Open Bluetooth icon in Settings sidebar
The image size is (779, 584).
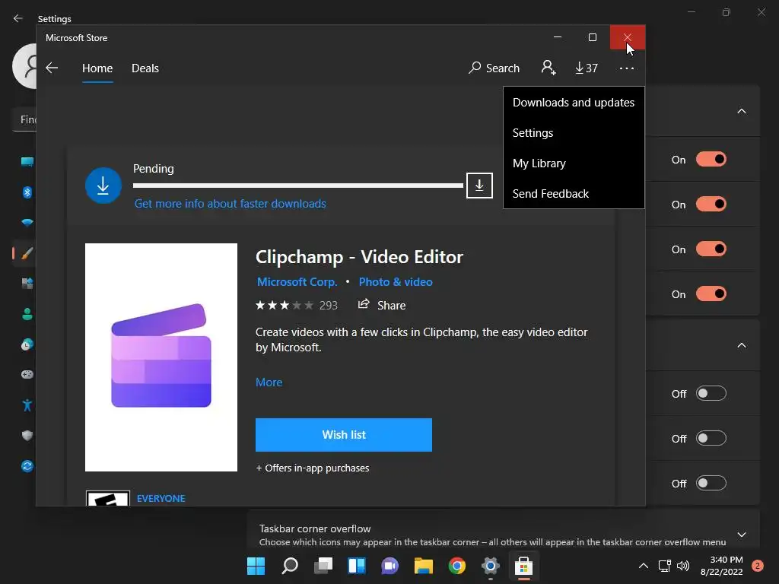click(27, 192)
